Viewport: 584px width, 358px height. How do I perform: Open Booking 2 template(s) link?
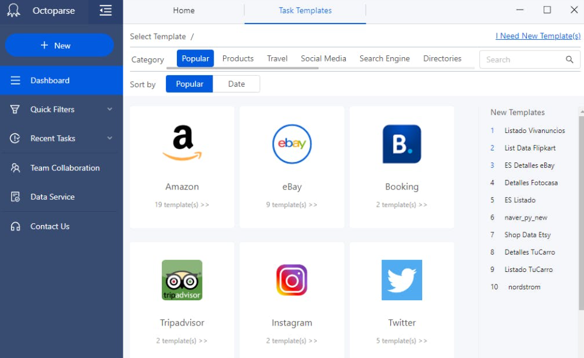(x=402, y=205)
